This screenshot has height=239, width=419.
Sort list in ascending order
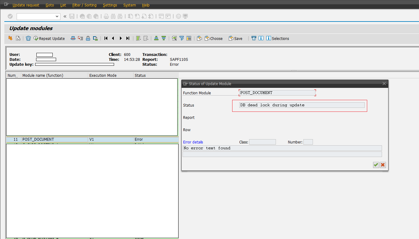click(x=156, y=38)
